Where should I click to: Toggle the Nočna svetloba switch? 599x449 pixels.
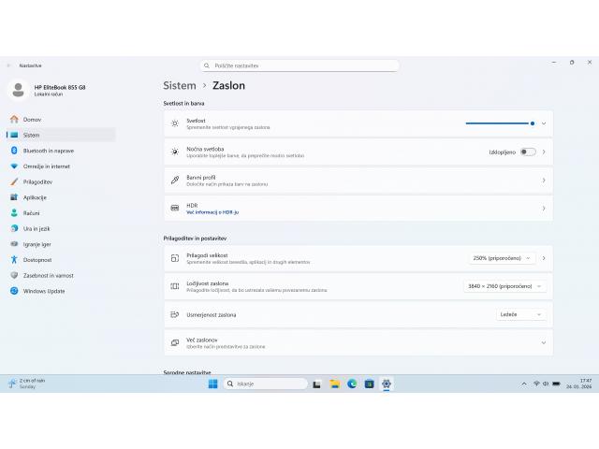528,152
